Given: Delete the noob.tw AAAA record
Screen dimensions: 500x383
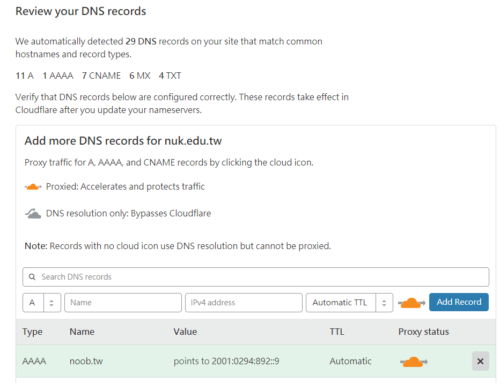Looking at the screenshot, I should (x=480, y=361).
